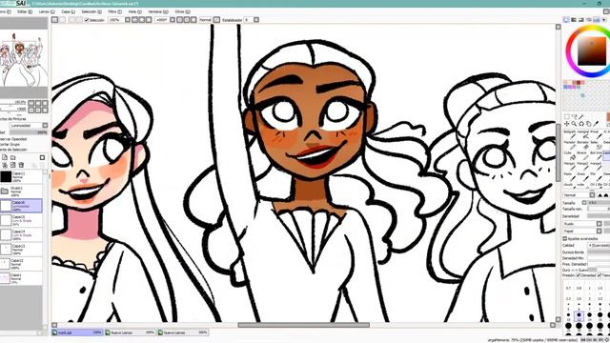This screenshot has width=610, height=343.
Task: Click the navigator zoom slider
Action: 13,103
